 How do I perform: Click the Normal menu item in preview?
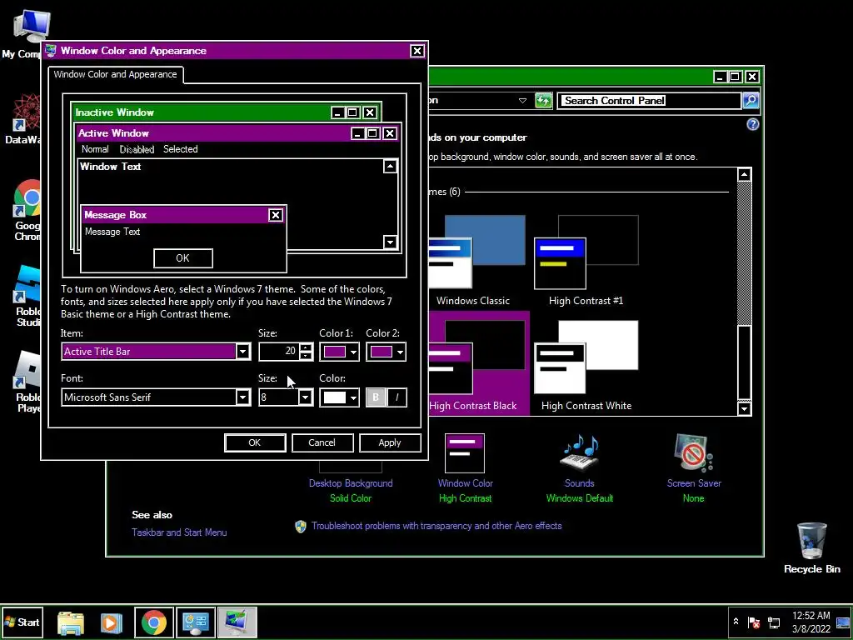(95, 149)
